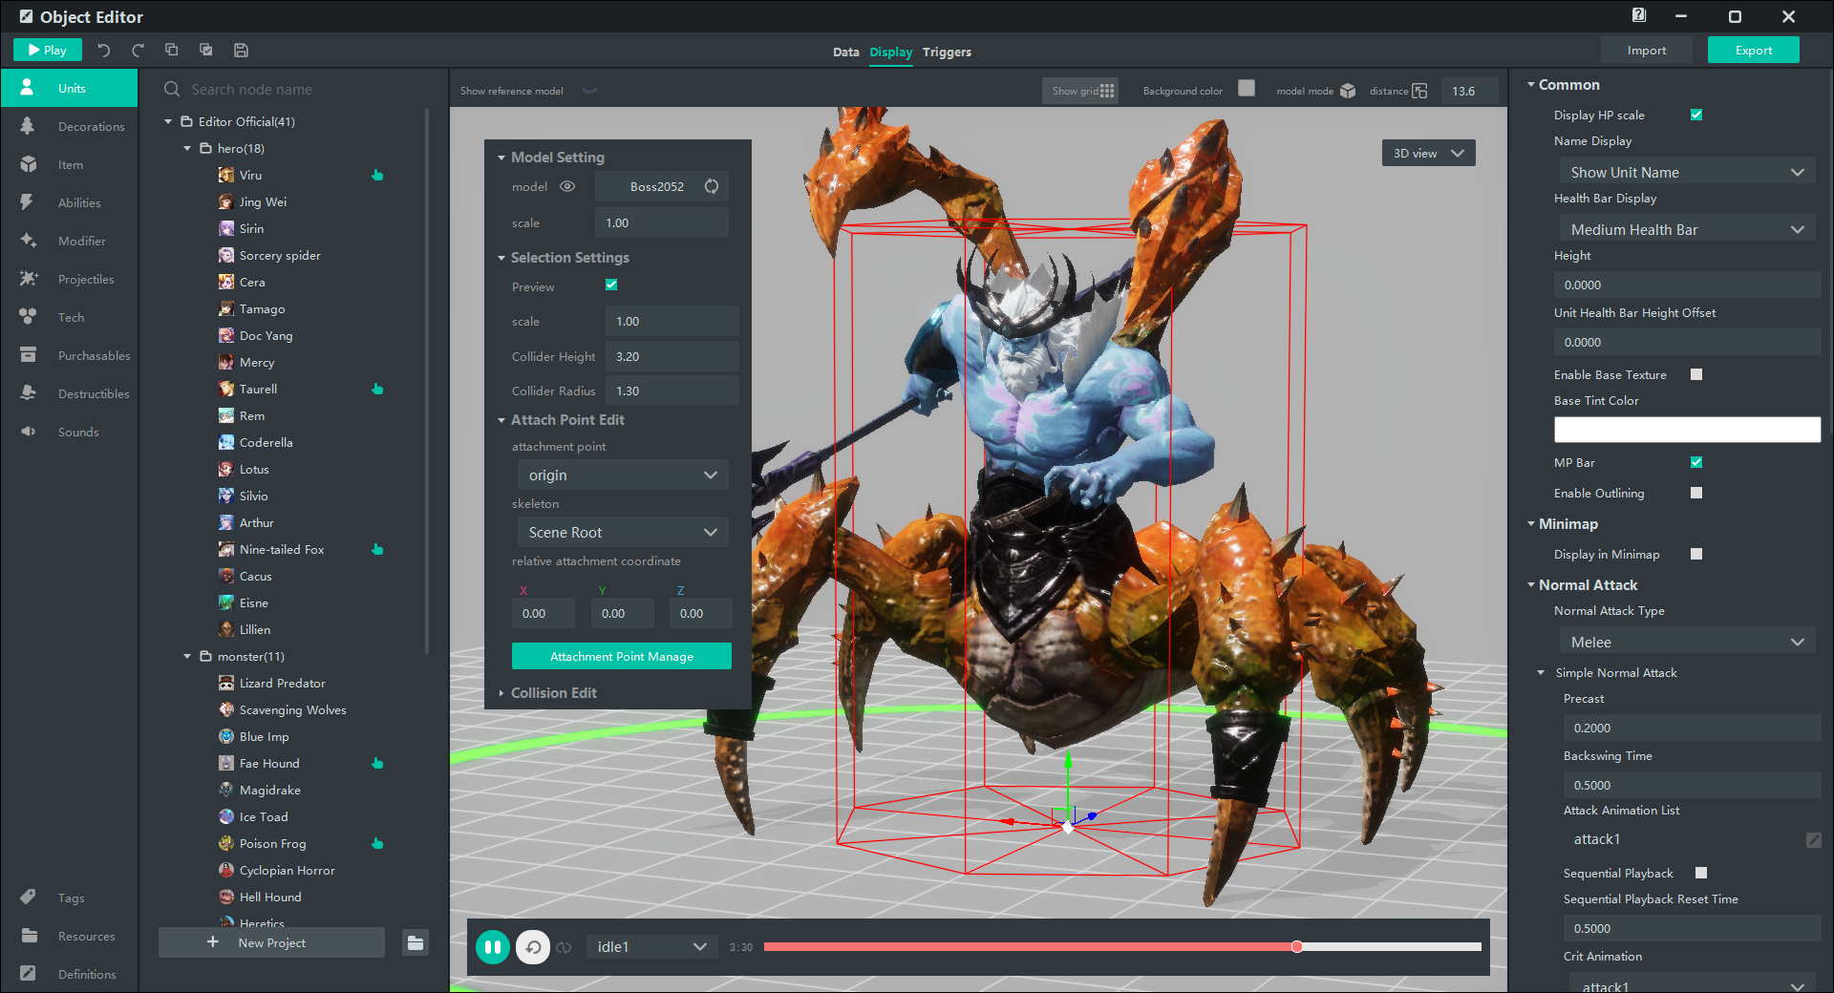
Task: Check Sequential Playback checkbox
Action: [x=1701, y=873]
